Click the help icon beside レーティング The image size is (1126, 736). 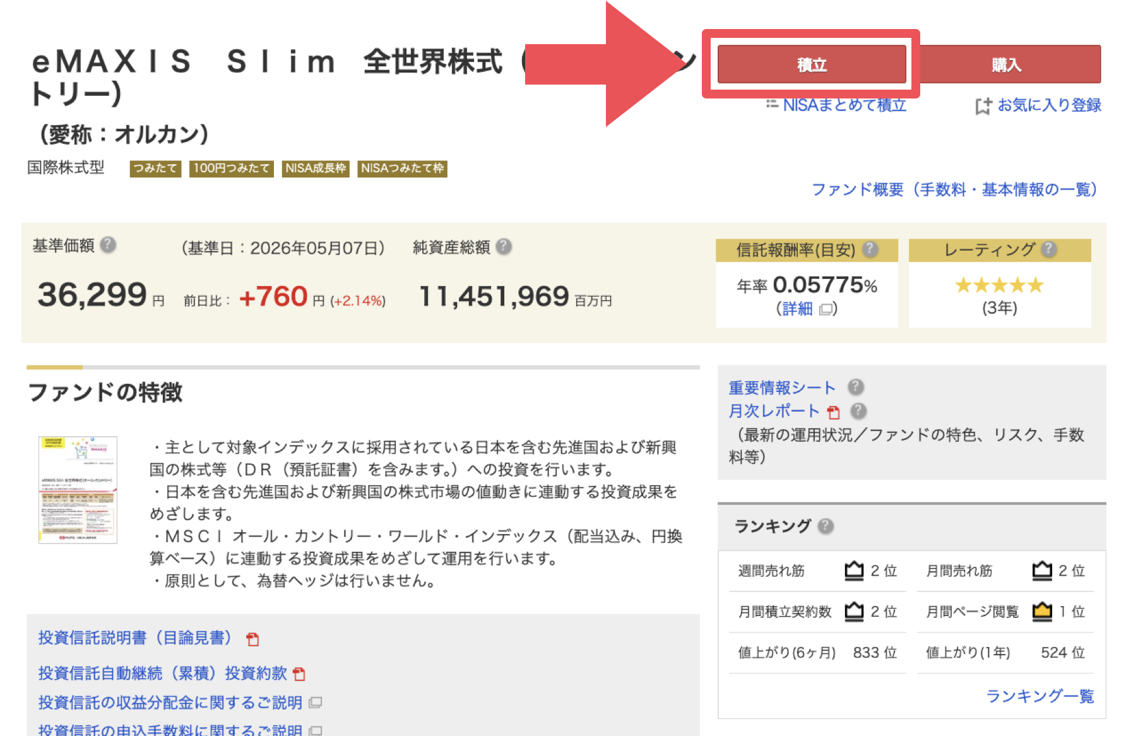[x=1048, y=249]
